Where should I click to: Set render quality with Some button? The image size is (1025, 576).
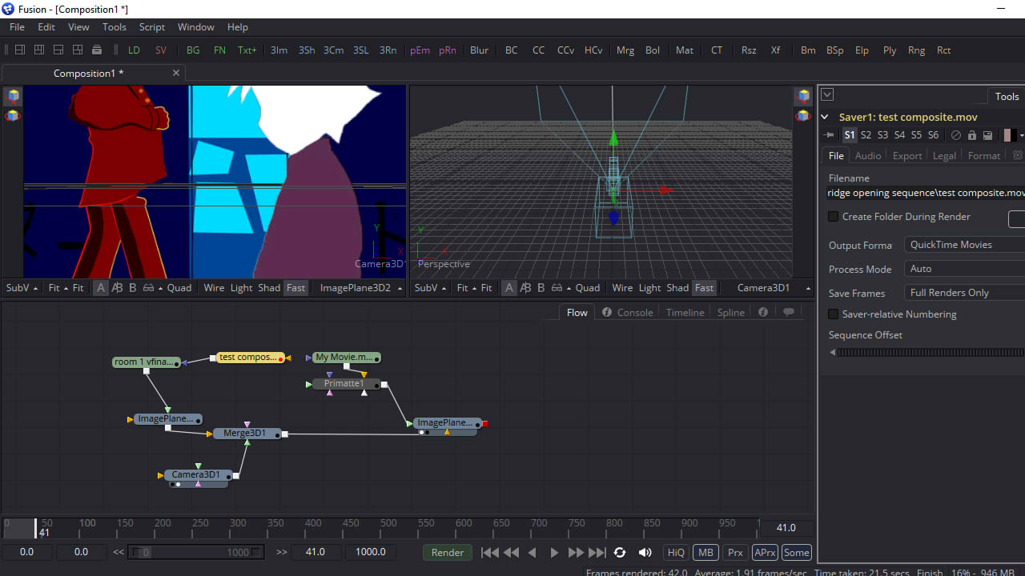click(797, 552)
